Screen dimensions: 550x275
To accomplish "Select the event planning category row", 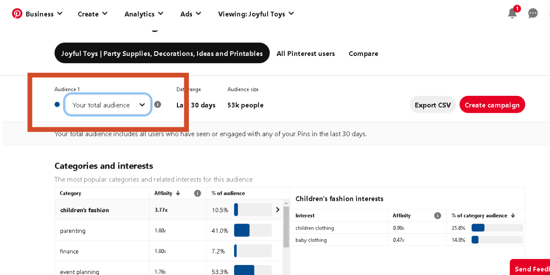I will pos(80,272).
